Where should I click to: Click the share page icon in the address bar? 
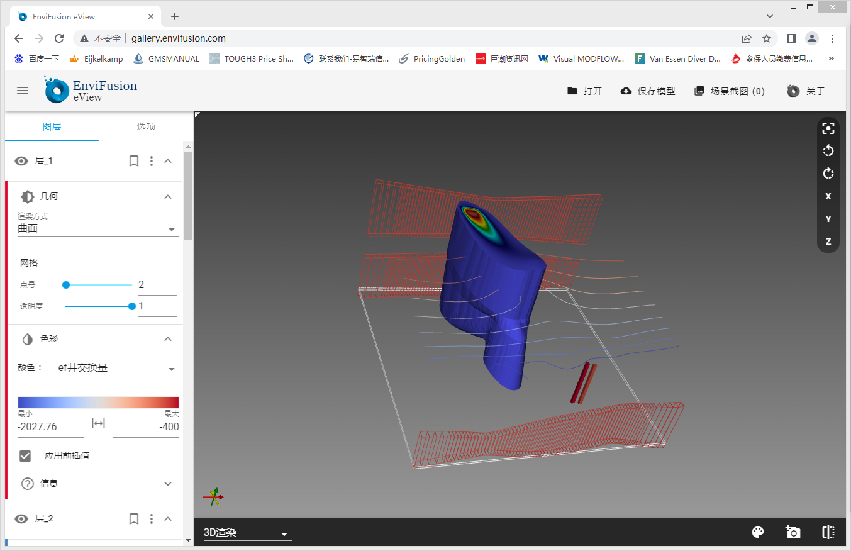(x=747, y=38)
